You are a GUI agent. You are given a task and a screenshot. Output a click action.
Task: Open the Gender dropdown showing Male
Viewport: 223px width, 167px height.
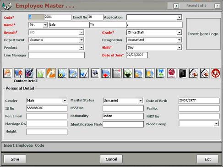65,100
